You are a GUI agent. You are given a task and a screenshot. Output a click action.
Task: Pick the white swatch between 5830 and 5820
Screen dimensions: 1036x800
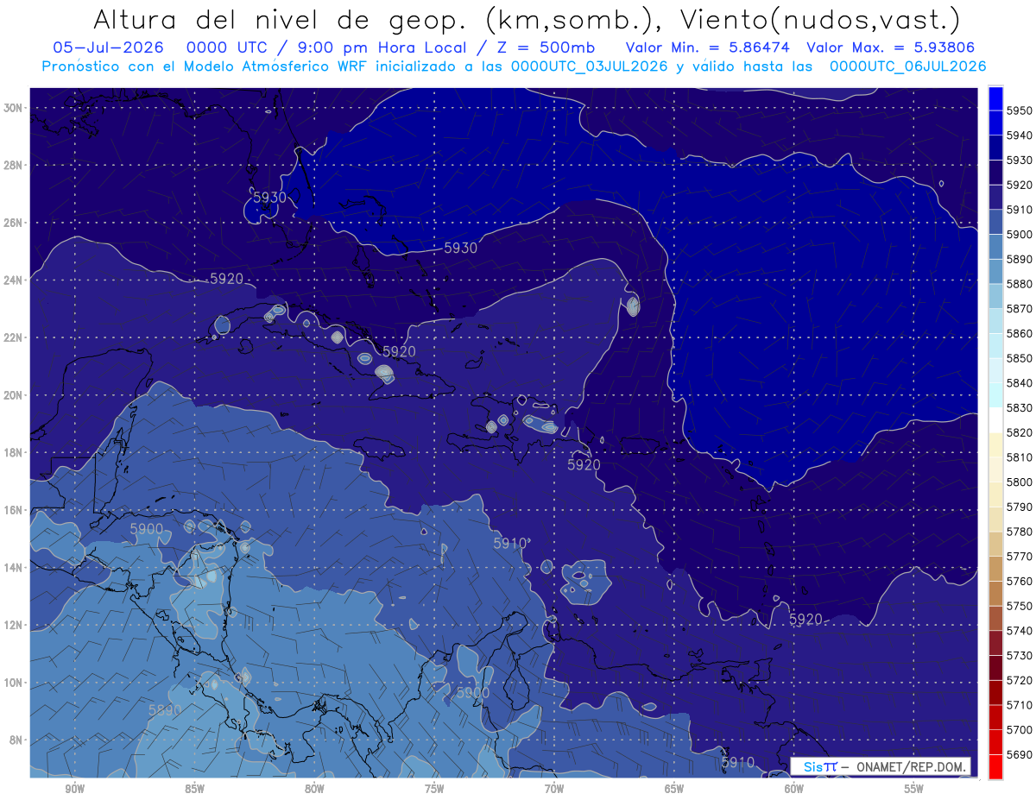point(995,420)
